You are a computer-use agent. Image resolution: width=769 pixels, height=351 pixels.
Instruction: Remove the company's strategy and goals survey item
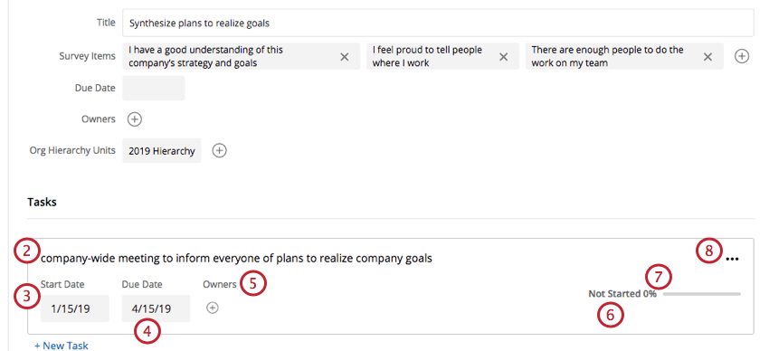pyautogui.click(x=345, y=57)
